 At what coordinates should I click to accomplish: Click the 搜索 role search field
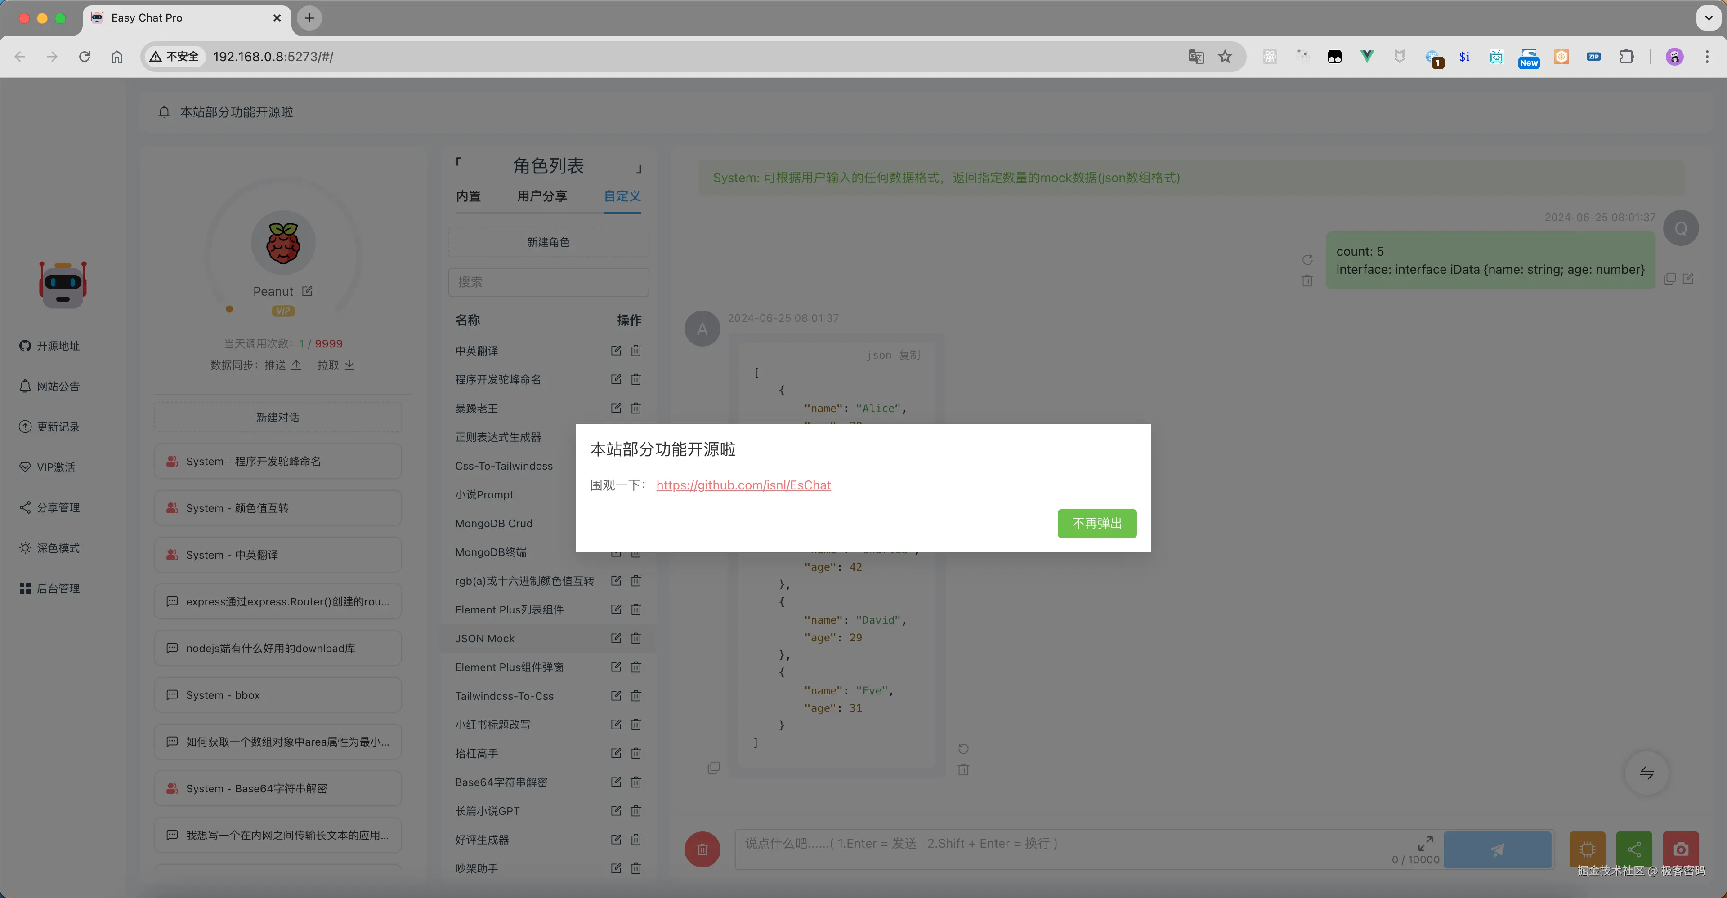tap(548, 282)
